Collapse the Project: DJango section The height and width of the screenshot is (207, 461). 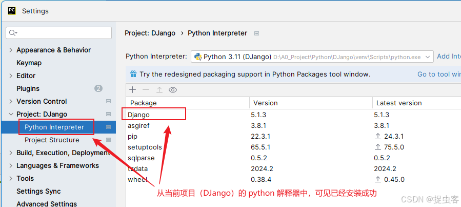pos(11,114)
